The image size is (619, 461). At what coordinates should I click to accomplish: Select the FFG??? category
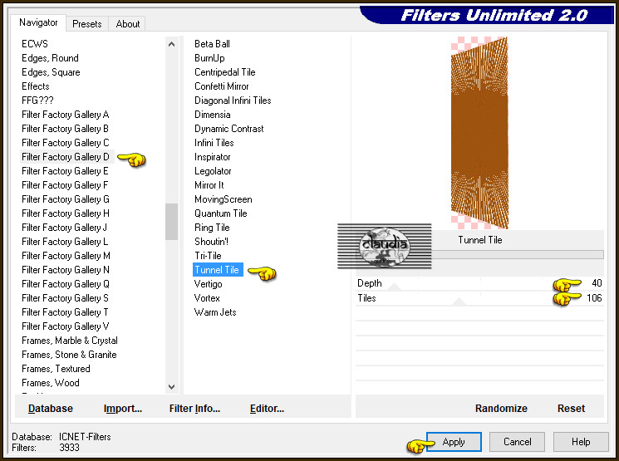tap(37, 101)
